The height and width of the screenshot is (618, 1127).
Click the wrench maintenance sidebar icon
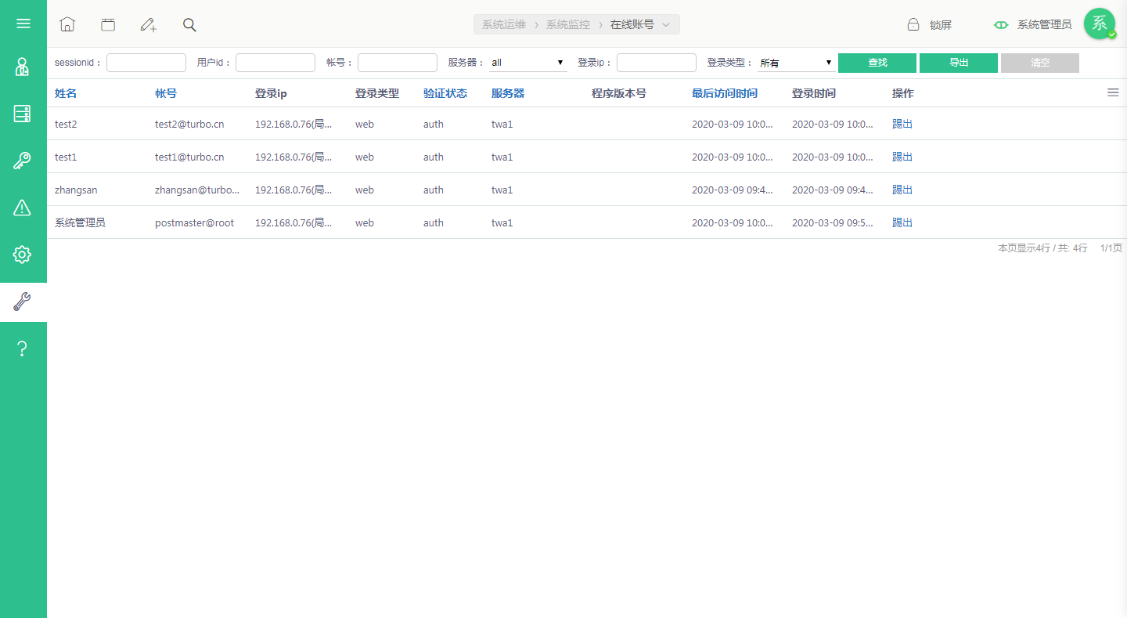pyautogui.click(x=23, y=302)
